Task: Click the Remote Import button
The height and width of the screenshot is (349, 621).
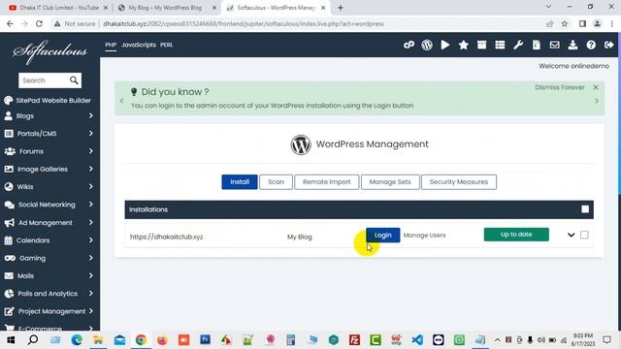Action: click(327, 182)
